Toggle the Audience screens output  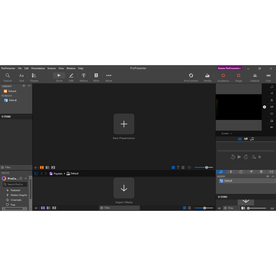click(223, 78)
